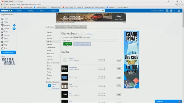
Task: Reload the page with the refresh icon
Action: click(7, 5)
